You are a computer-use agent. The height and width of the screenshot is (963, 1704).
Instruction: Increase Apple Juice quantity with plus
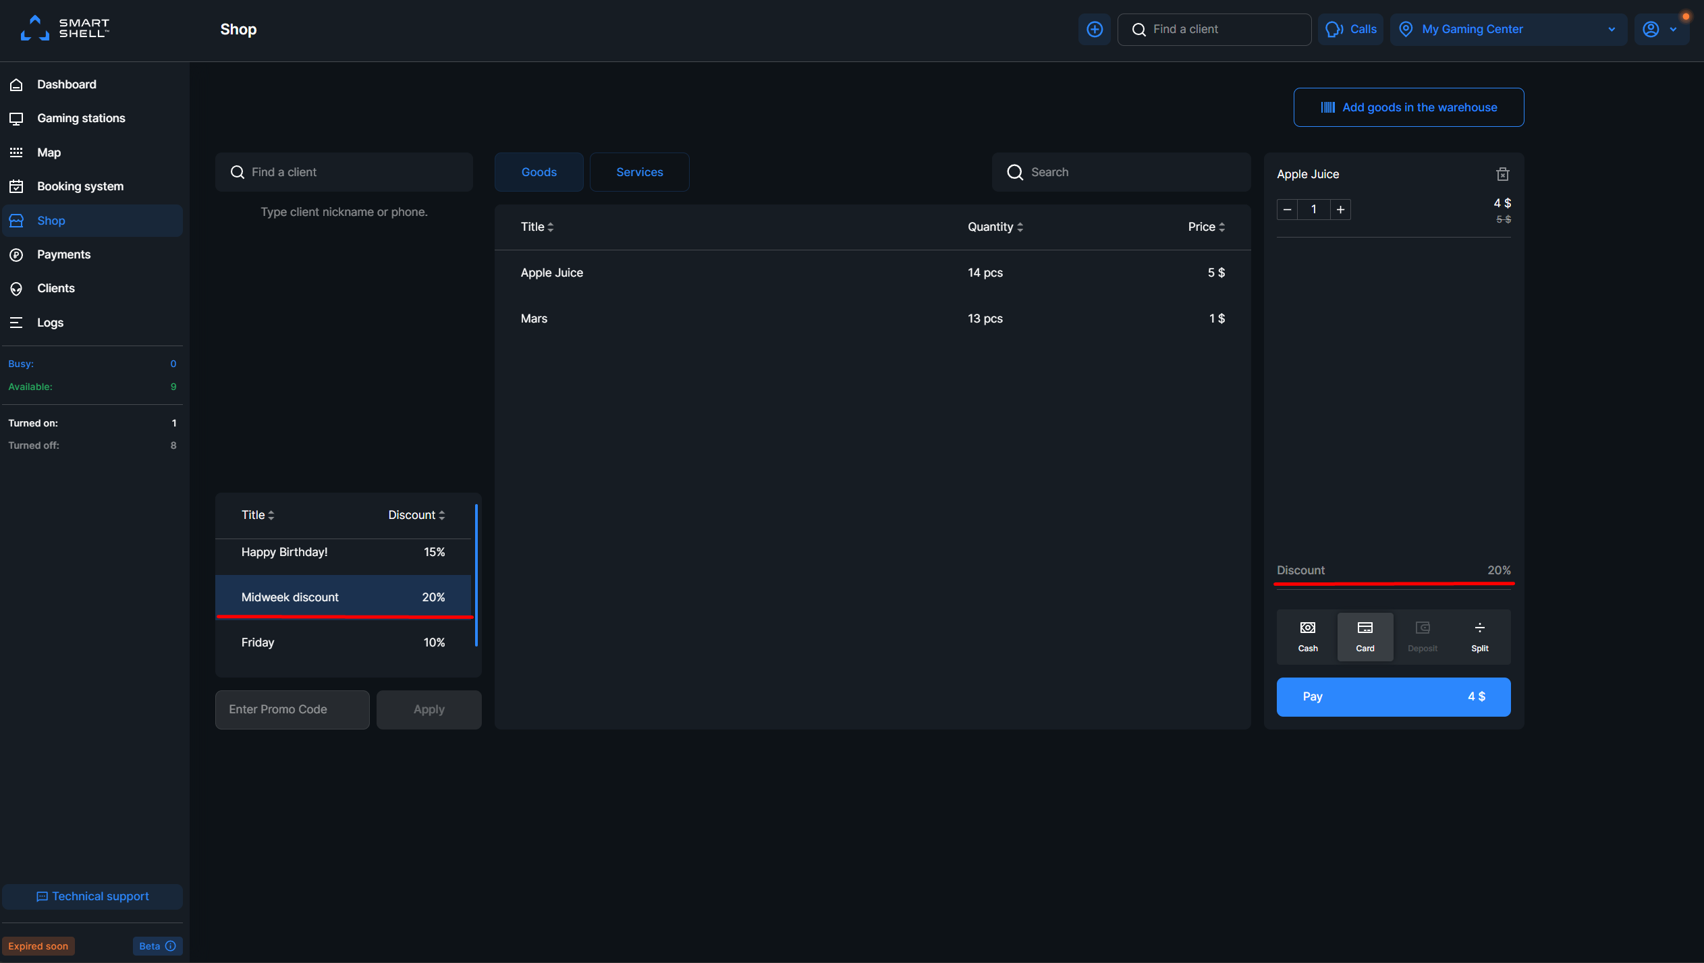point(1340,209)
